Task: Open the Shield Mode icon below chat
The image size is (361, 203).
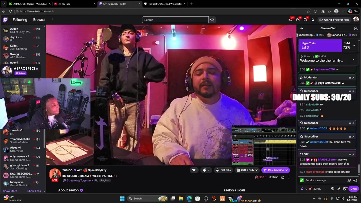Action: (333, 189)
